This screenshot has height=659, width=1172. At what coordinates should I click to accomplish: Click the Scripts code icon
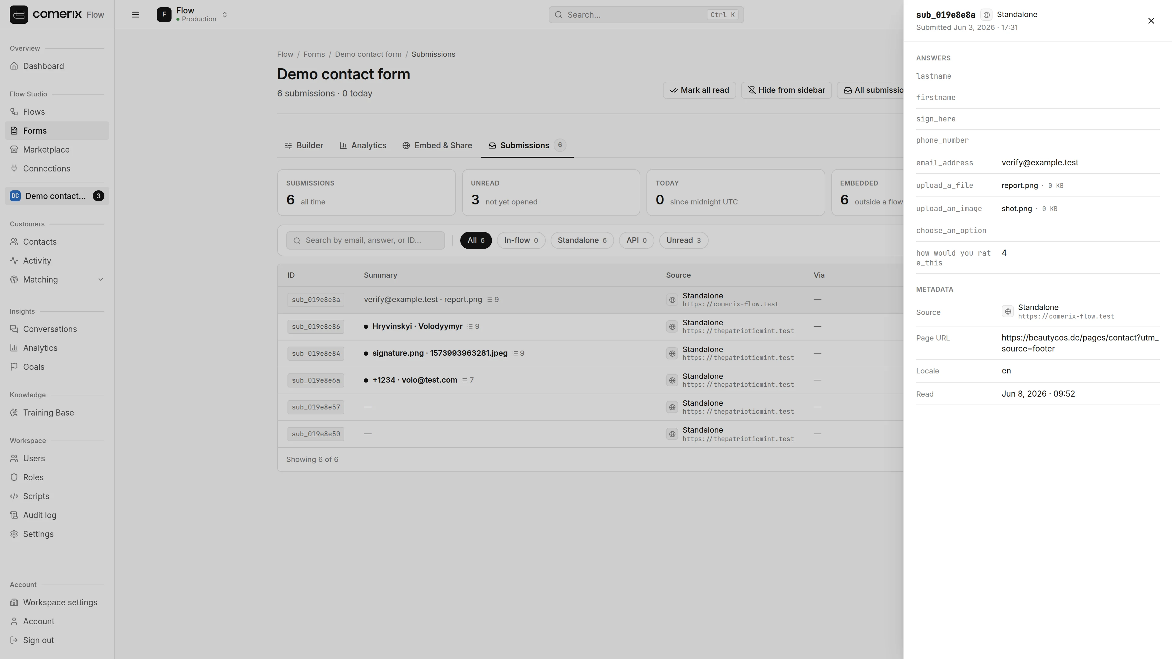pyautogui.click(x=14, y=496)
